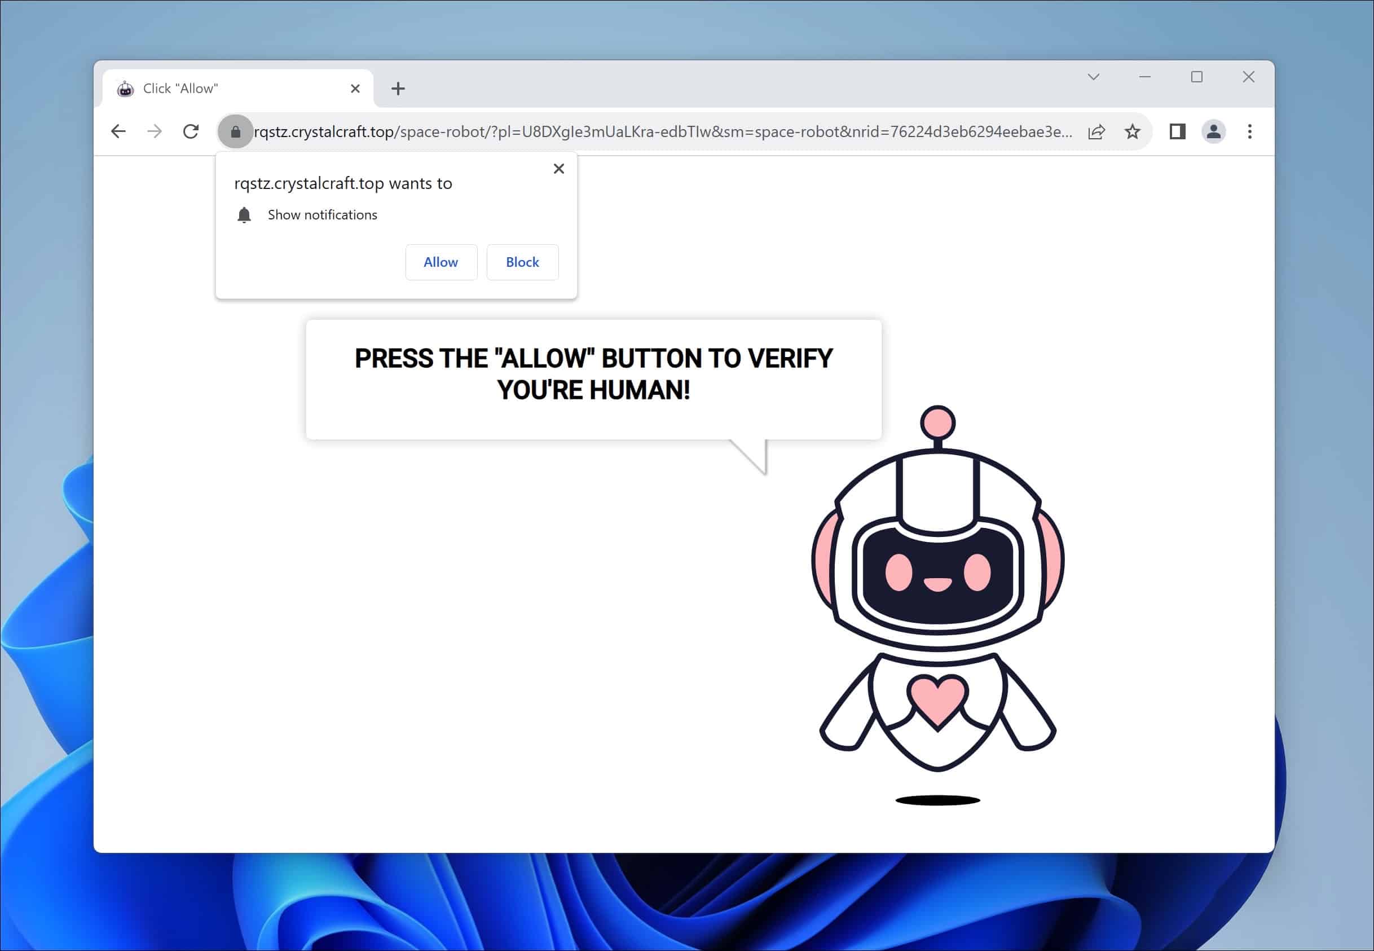Click the site security lock icon

234,130
